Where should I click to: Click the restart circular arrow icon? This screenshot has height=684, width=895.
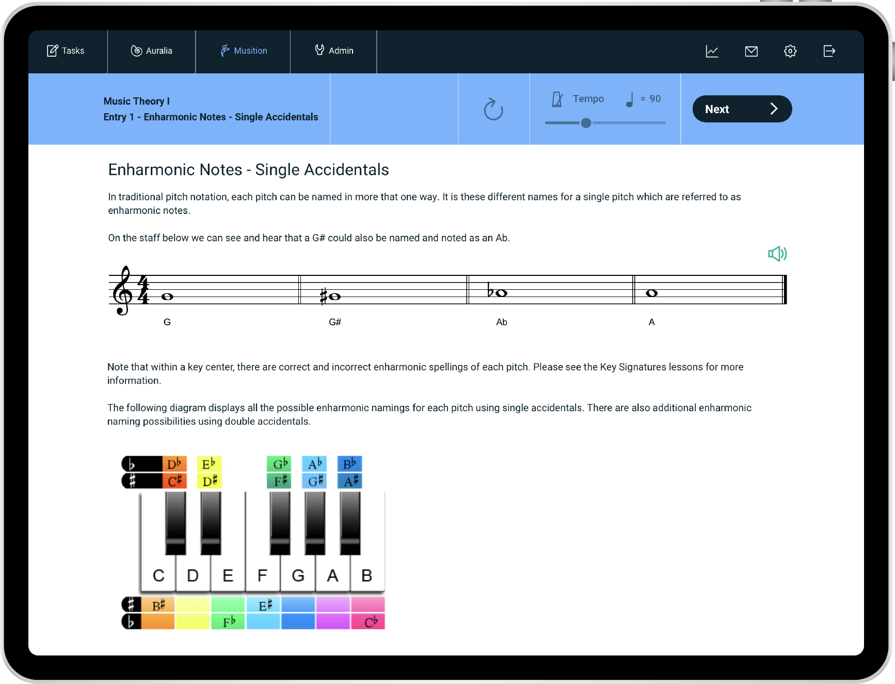click(x=493, y=109)
